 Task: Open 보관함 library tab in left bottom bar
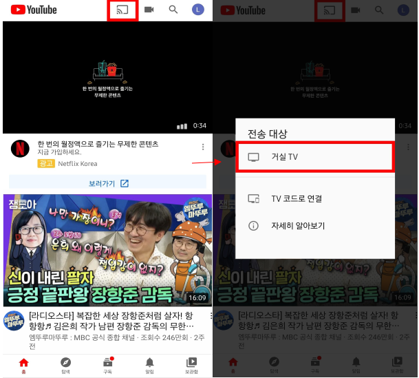(x=191, y=366)
